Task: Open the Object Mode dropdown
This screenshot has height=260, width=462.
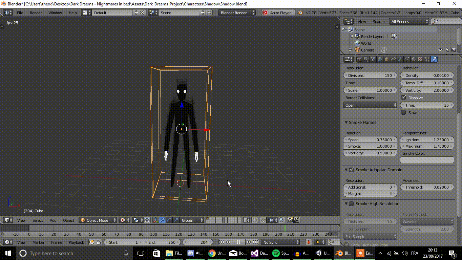Action: tap(98, 220)
